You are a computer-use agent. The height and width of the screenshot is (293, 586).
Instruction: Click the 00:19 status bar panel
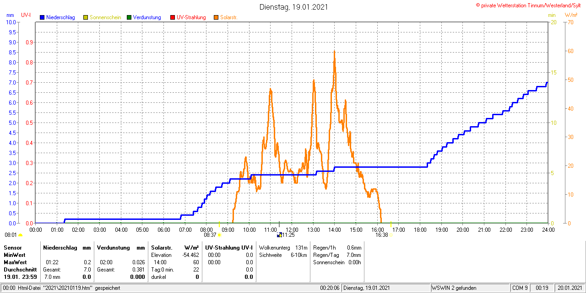[x=543, y=288]
